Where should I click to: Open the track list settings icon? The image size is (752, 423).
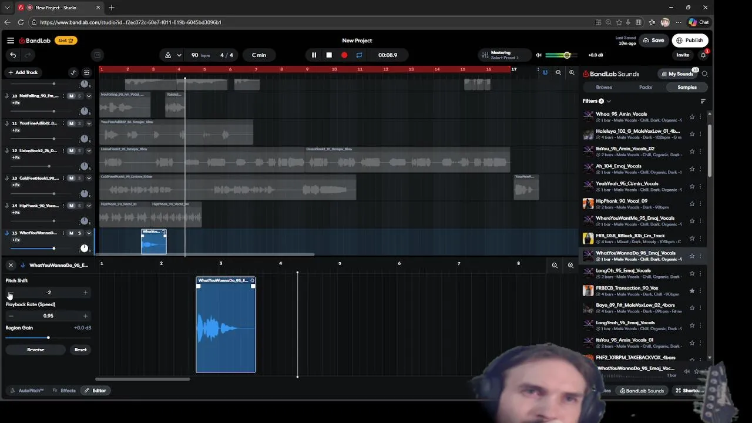tap(86, 72)
